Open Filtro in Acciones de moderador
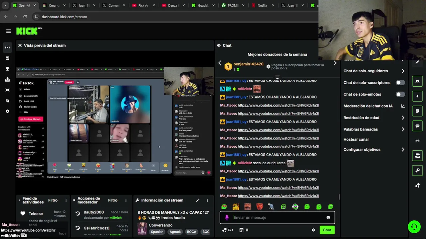Screen dimensions: 426x239 click(x=113, y=200)
